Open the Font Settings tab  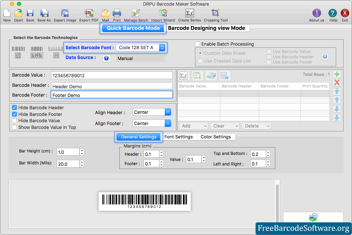point(178,137)
